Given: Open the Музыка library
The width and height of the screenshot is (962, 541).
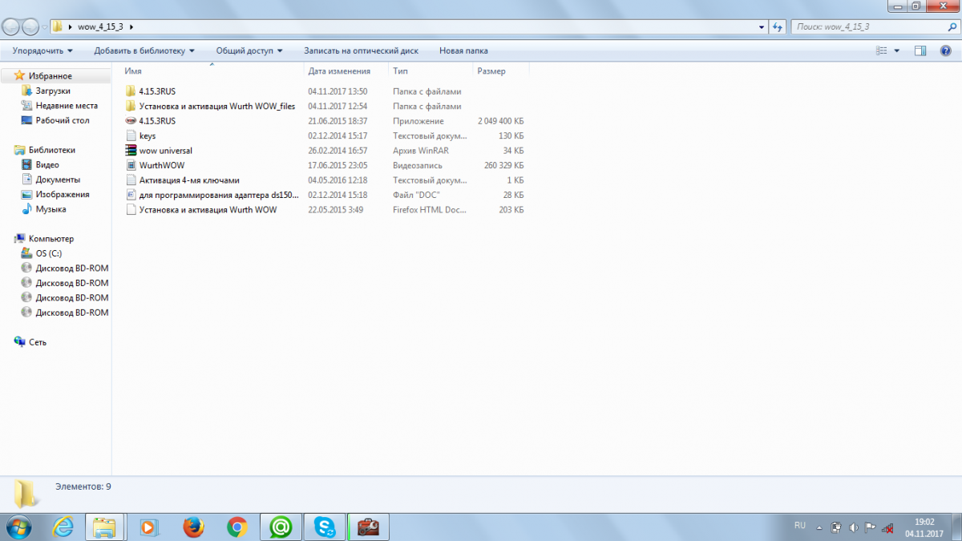Looking at the screenshot, I should (51, 209).
